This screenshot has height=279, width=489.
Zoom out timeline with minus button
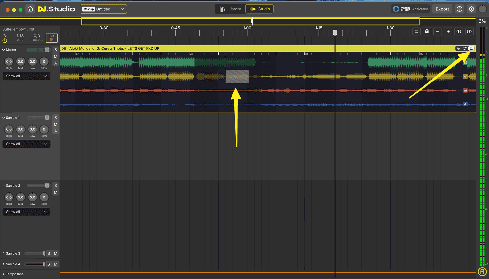coord(437,31)
